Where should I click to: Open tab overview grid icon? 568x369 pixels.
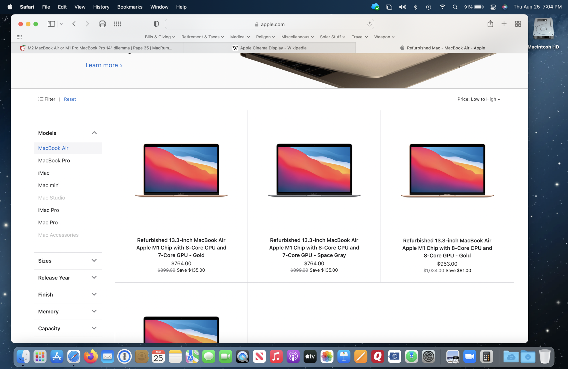[518, 24]
